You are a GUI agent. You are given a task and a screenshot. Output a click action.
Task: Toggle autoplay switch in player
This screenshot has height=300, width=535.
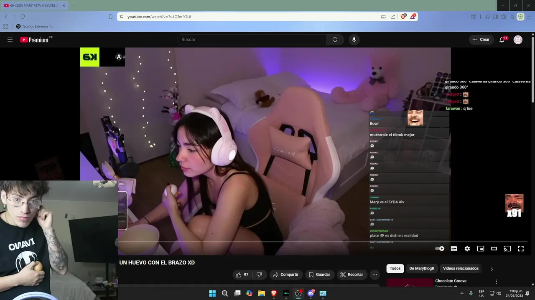[x=440, y=249]
